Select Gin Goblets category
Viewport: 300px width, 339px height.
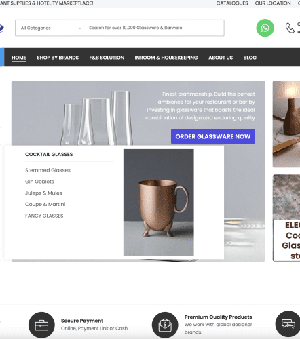pos(39,182)
